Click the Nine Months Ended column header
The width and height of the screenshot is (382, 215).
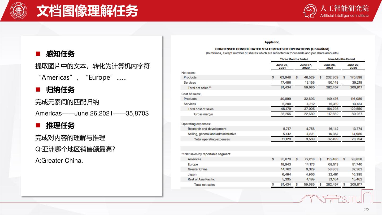(341, 59)
